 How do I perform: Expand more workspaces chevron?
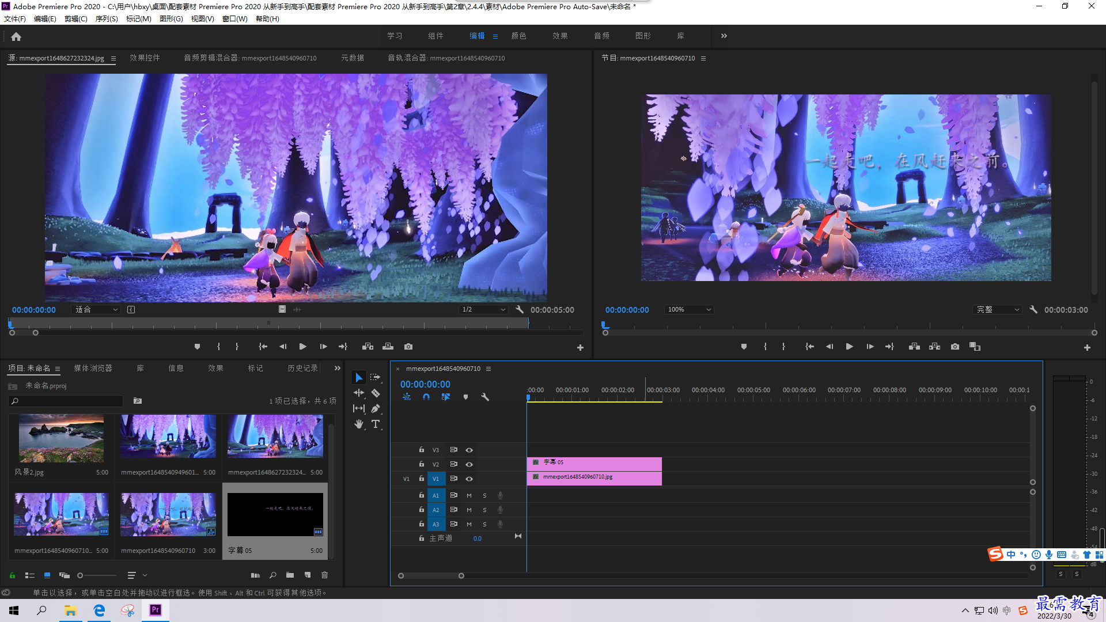(x=724, y=36)
